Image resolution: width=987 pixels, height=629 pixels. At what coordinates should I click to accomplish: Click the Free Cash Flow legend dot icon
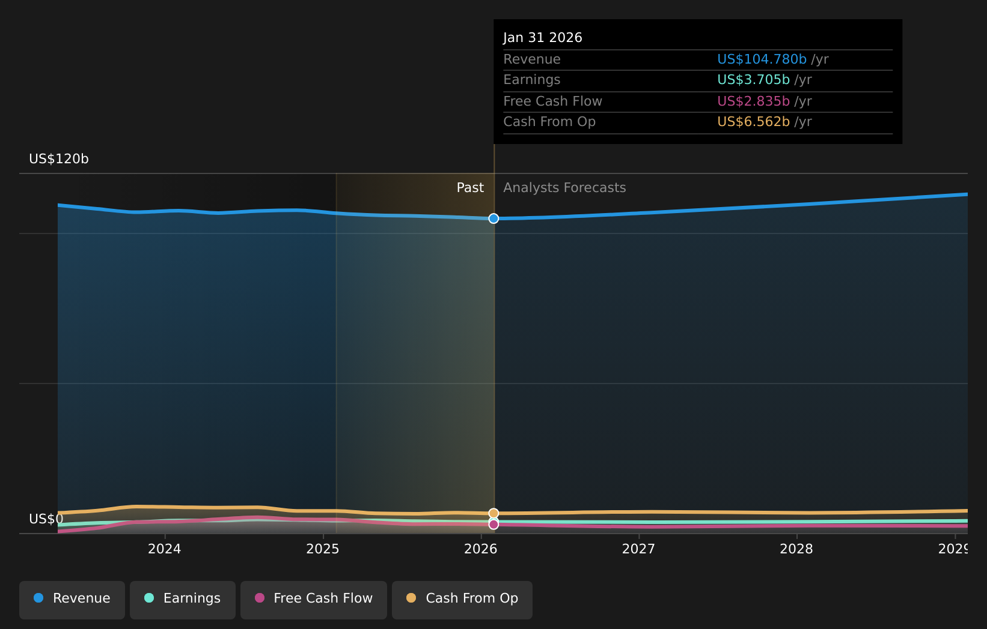[x=260, y=598]
